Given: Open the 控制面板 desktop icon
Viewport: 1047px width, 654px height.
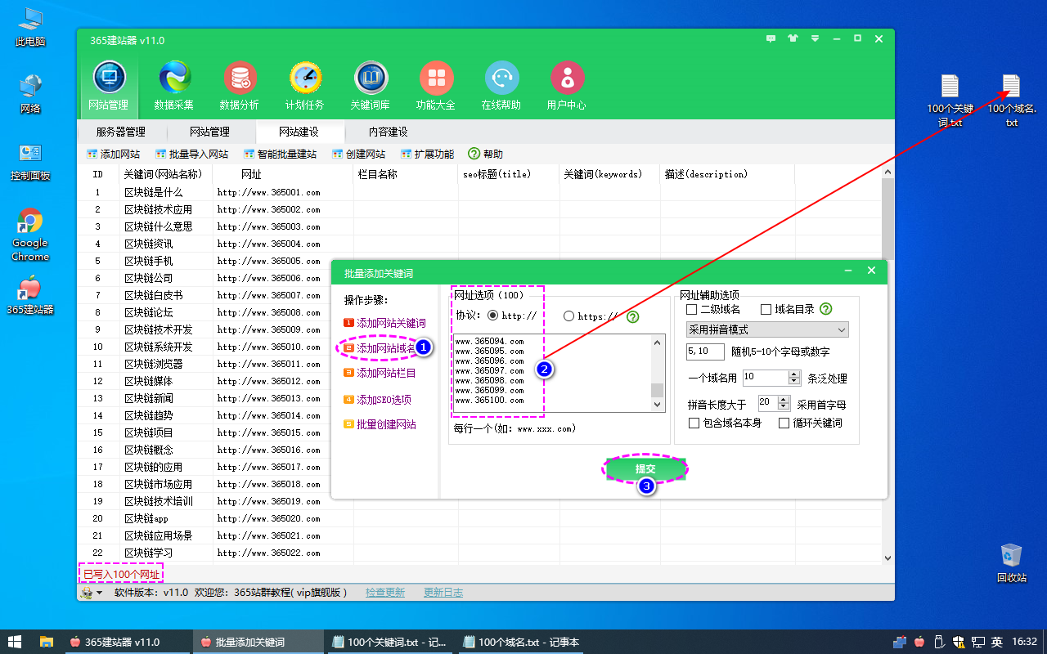Looking at the screenshot, I should pos(30,162).
